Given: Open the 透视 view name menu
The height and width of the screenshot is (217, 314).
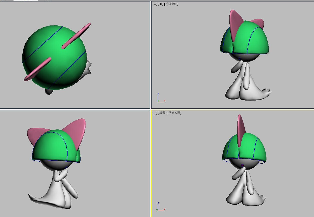Looking at the screenshot, I should tap(163, 113).
